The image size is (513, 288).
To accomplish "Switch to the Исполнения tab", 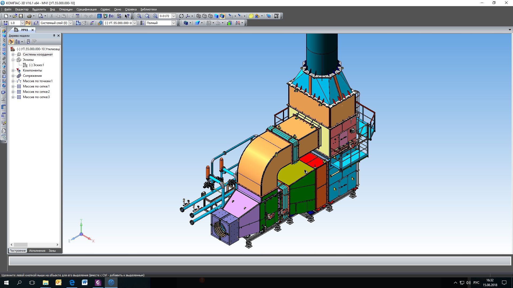I will point(37,251).
